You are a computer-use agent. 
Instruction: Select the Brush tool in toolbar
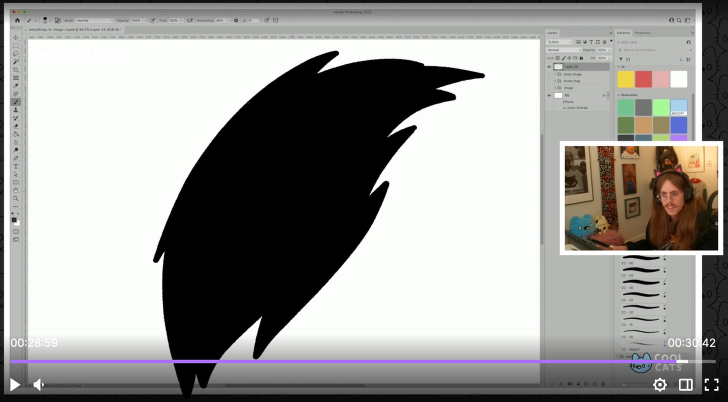tap(16, 102)
